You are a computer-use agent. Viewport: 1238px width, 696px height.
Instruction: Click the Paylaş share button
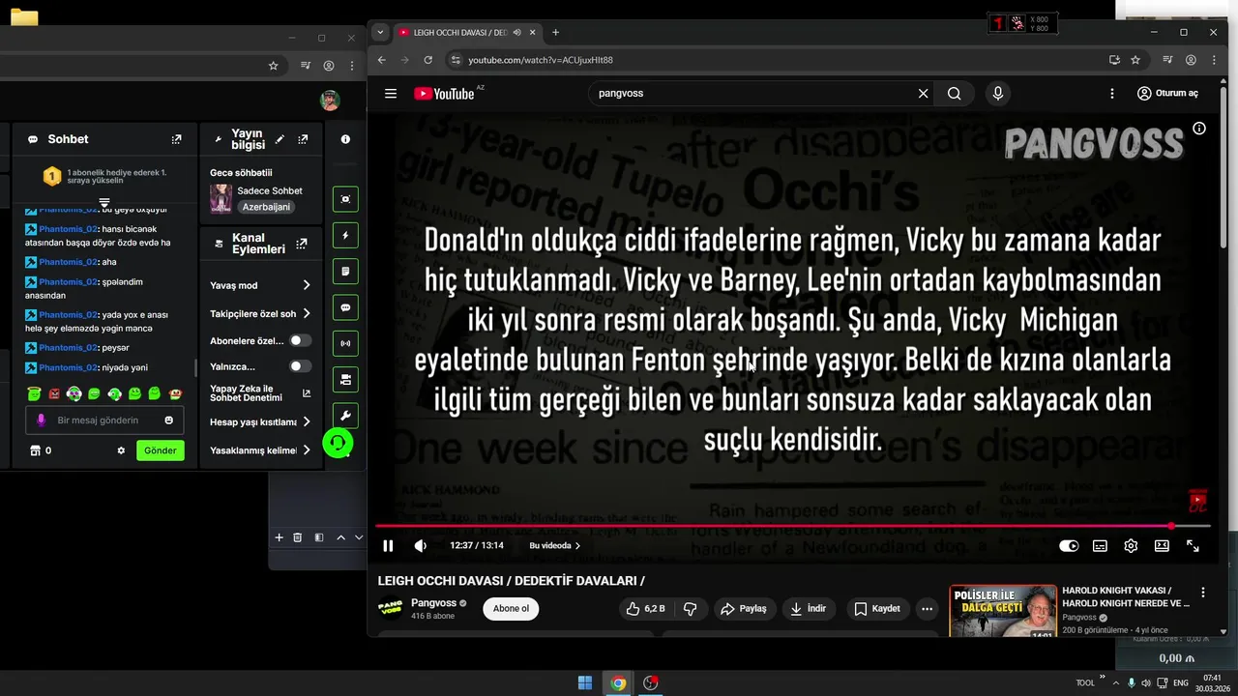click(x=743, y=609)
